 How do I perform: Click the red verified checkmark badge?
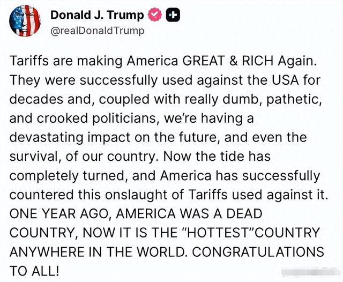coord(155,14)
